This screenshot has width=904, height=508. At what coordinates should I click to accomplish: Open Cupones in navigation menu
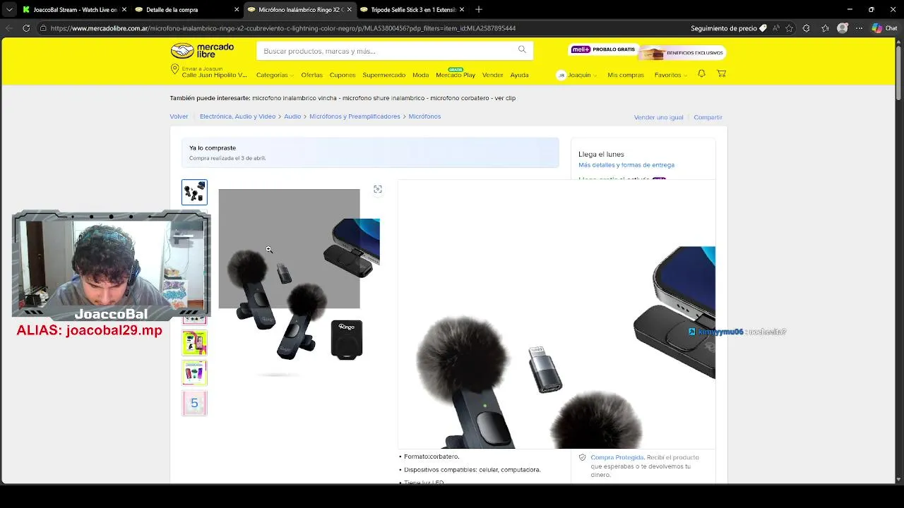[343, 75]
